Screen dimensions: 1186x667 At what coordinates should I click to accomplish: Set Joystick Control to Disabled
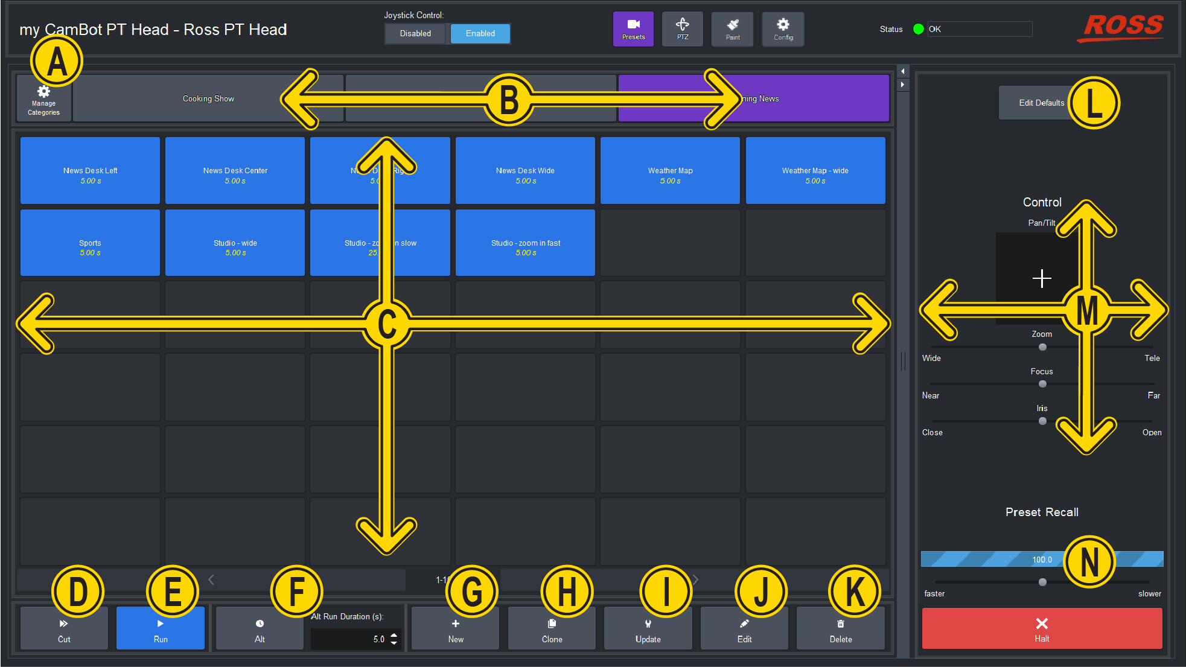(415, 33)
